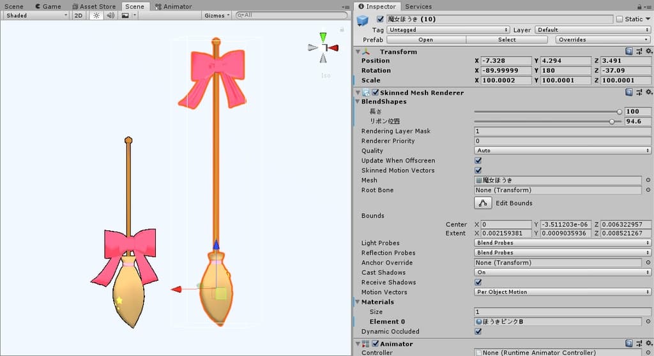Click the Prefab Select button

point(506,40)
